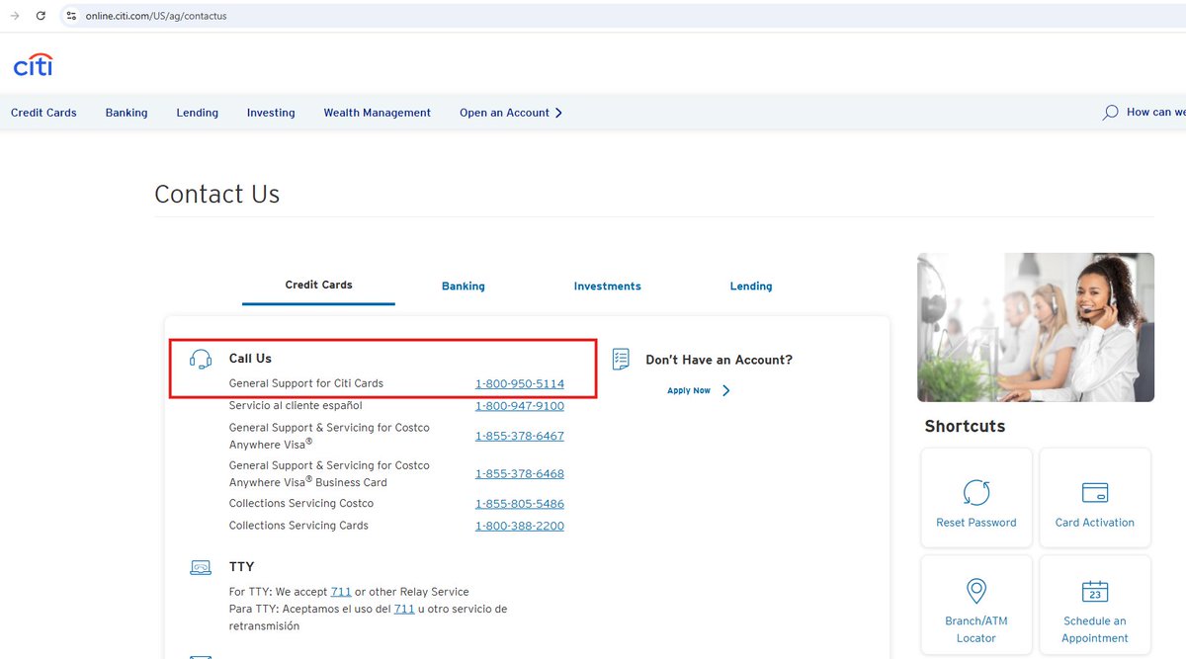Click Collections Servicing Cards text
The height and width of the screenshot is (659, 1186).
(x=298, y=526)
